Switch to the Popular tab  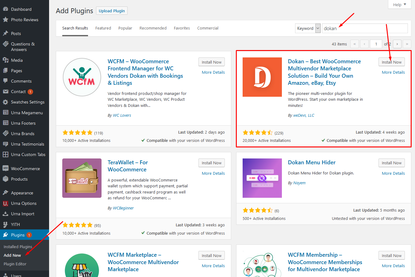pyautogui.click(x=125, y=28)
